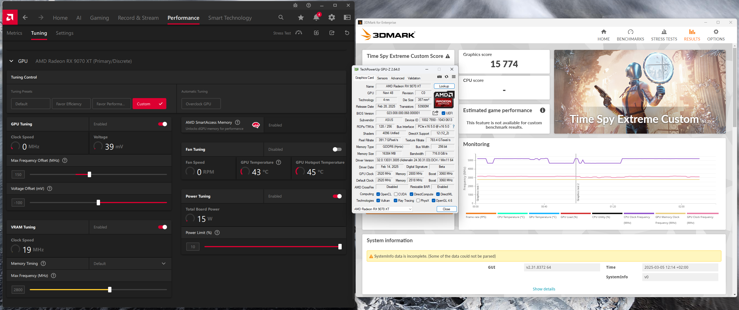Open the GPU-Z hamburger menu
Viewport: 739px width, 310px height.
pyautogui.click(x=454, y=77)
